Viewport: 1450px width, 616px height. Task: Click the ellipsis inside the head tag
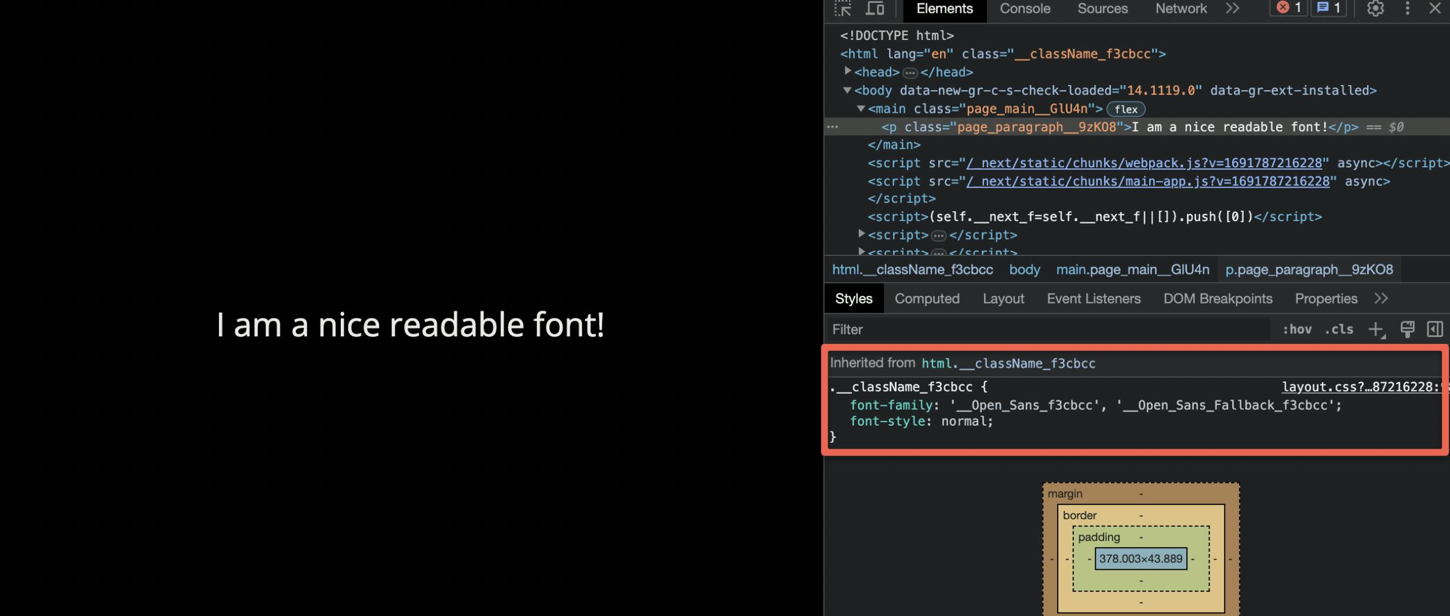910,73
